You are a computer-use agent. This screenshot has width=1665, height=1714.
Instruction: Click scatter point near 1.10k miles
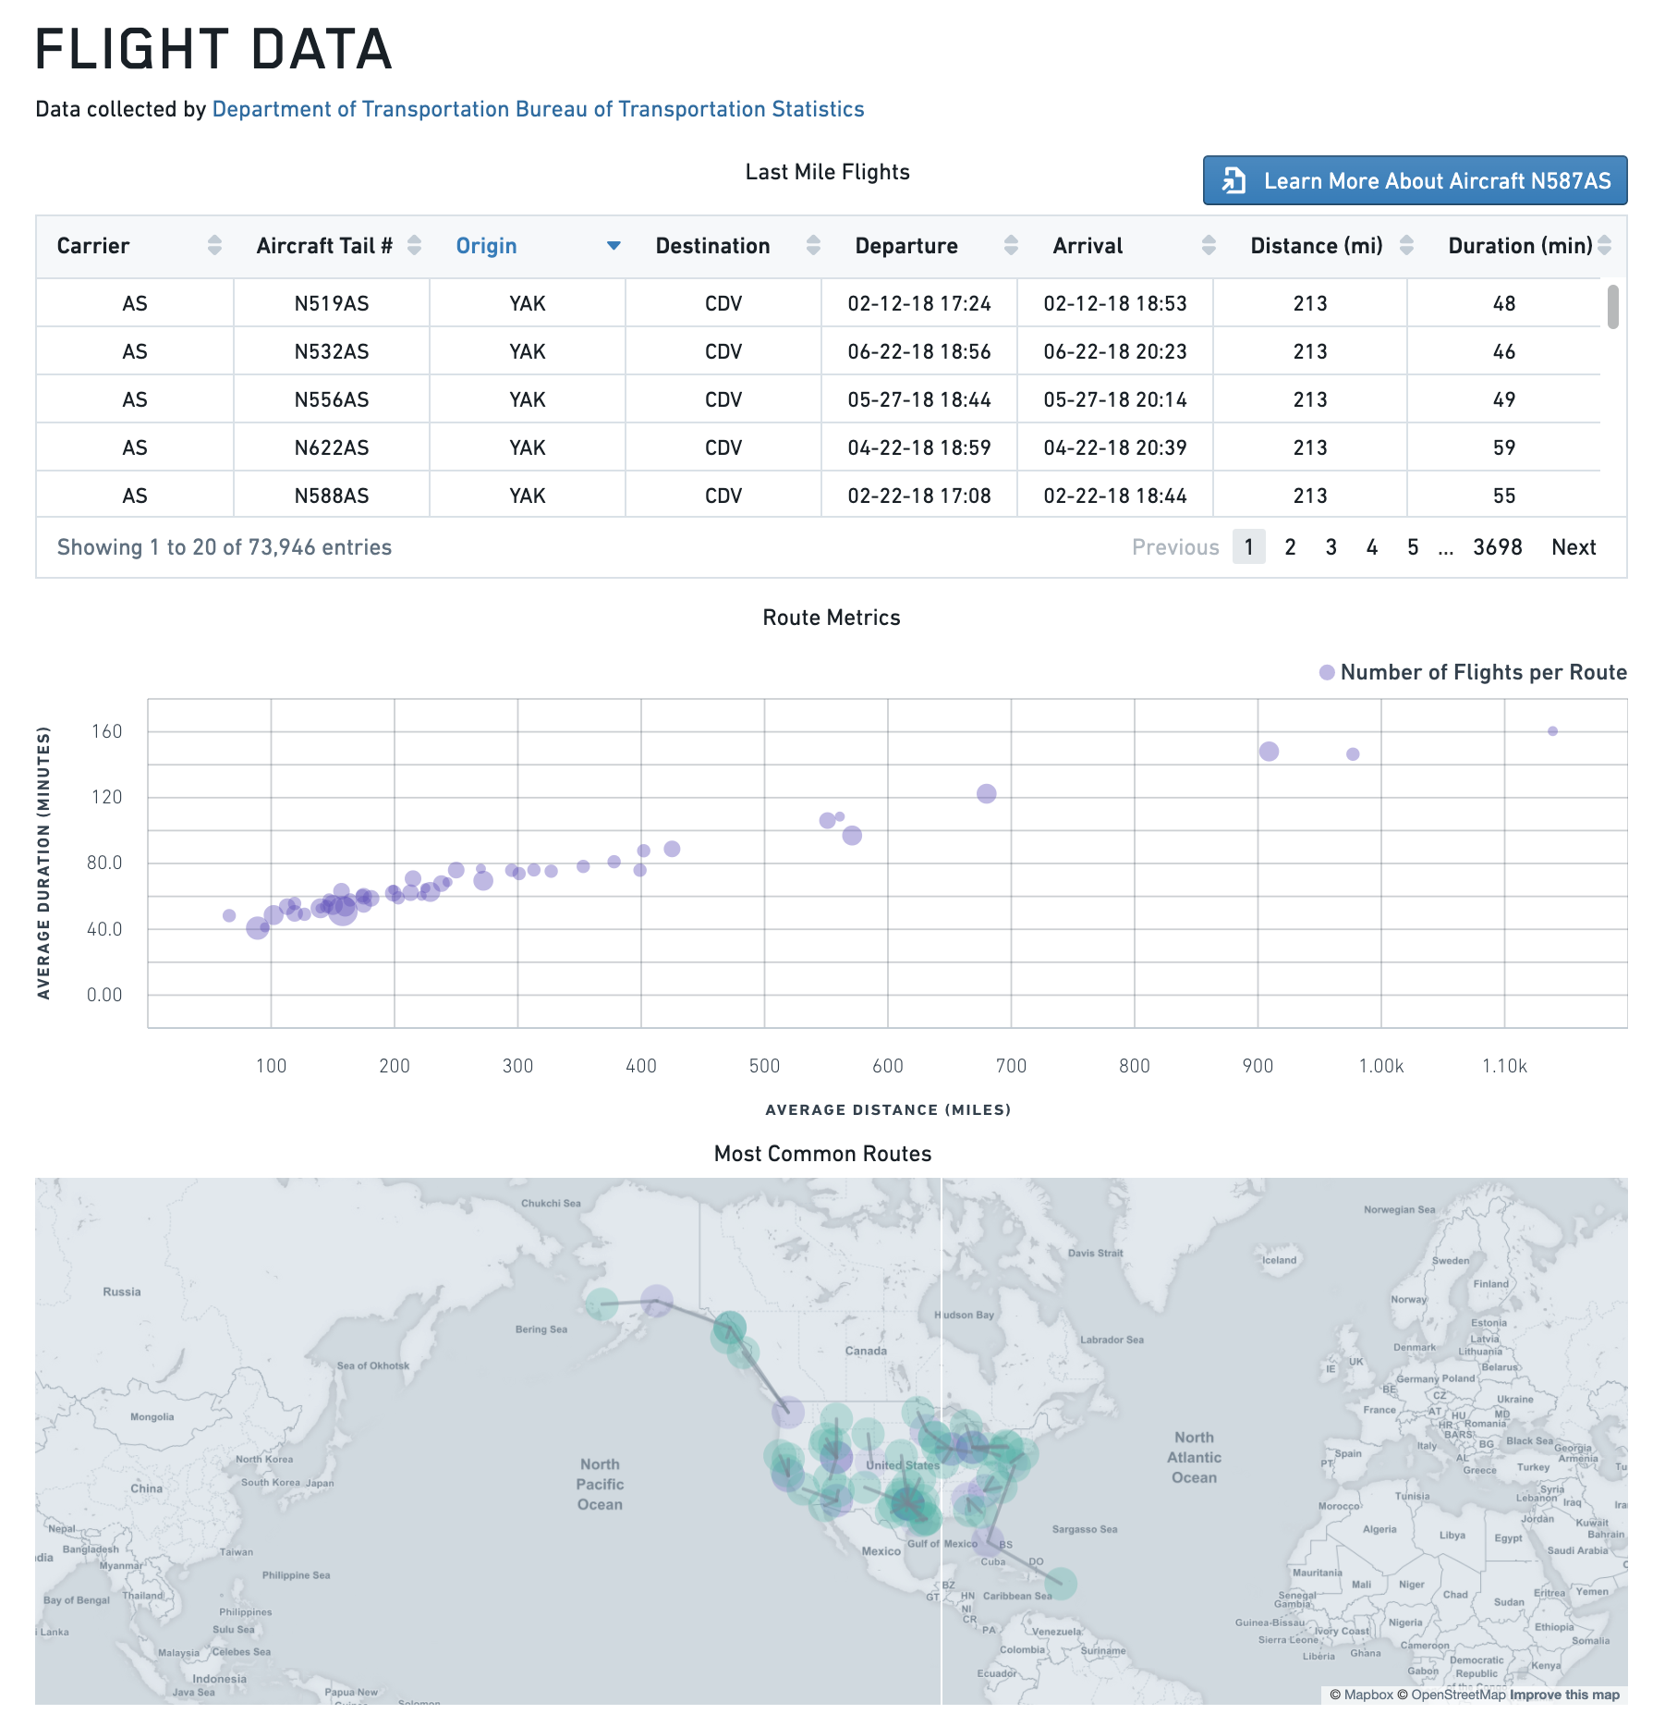1552,731
